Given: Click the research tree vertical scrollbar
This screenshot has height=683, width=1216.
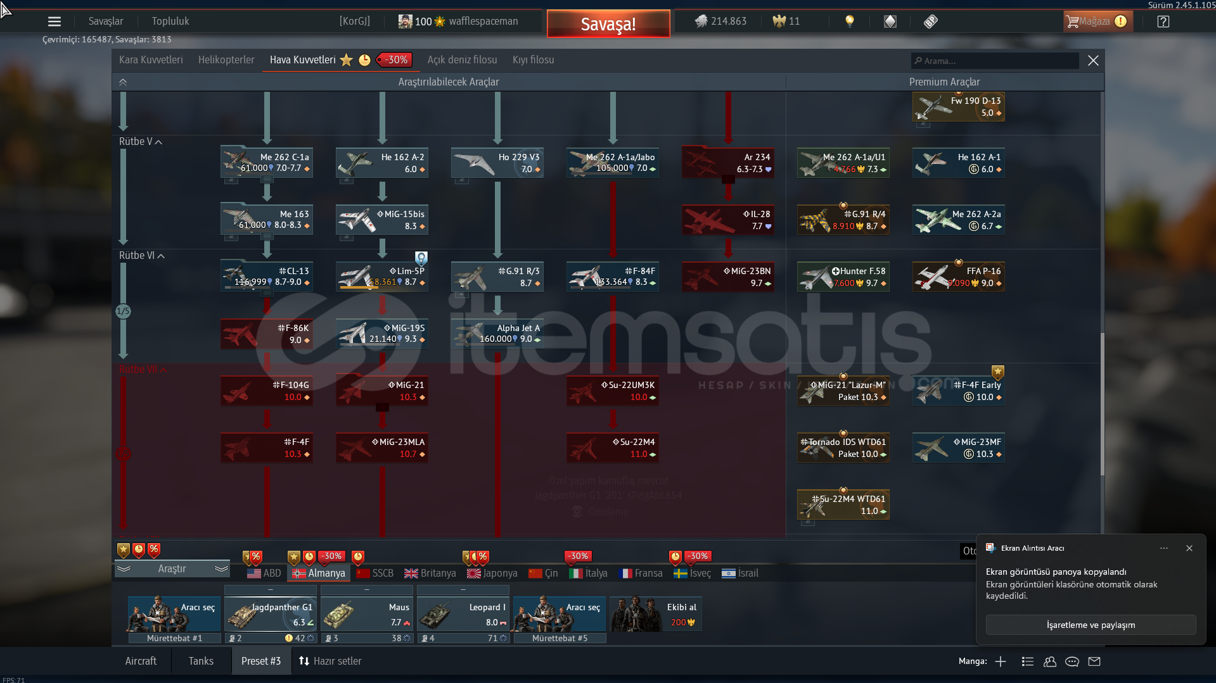Looking at the screenshot, I should (1103, 404).
